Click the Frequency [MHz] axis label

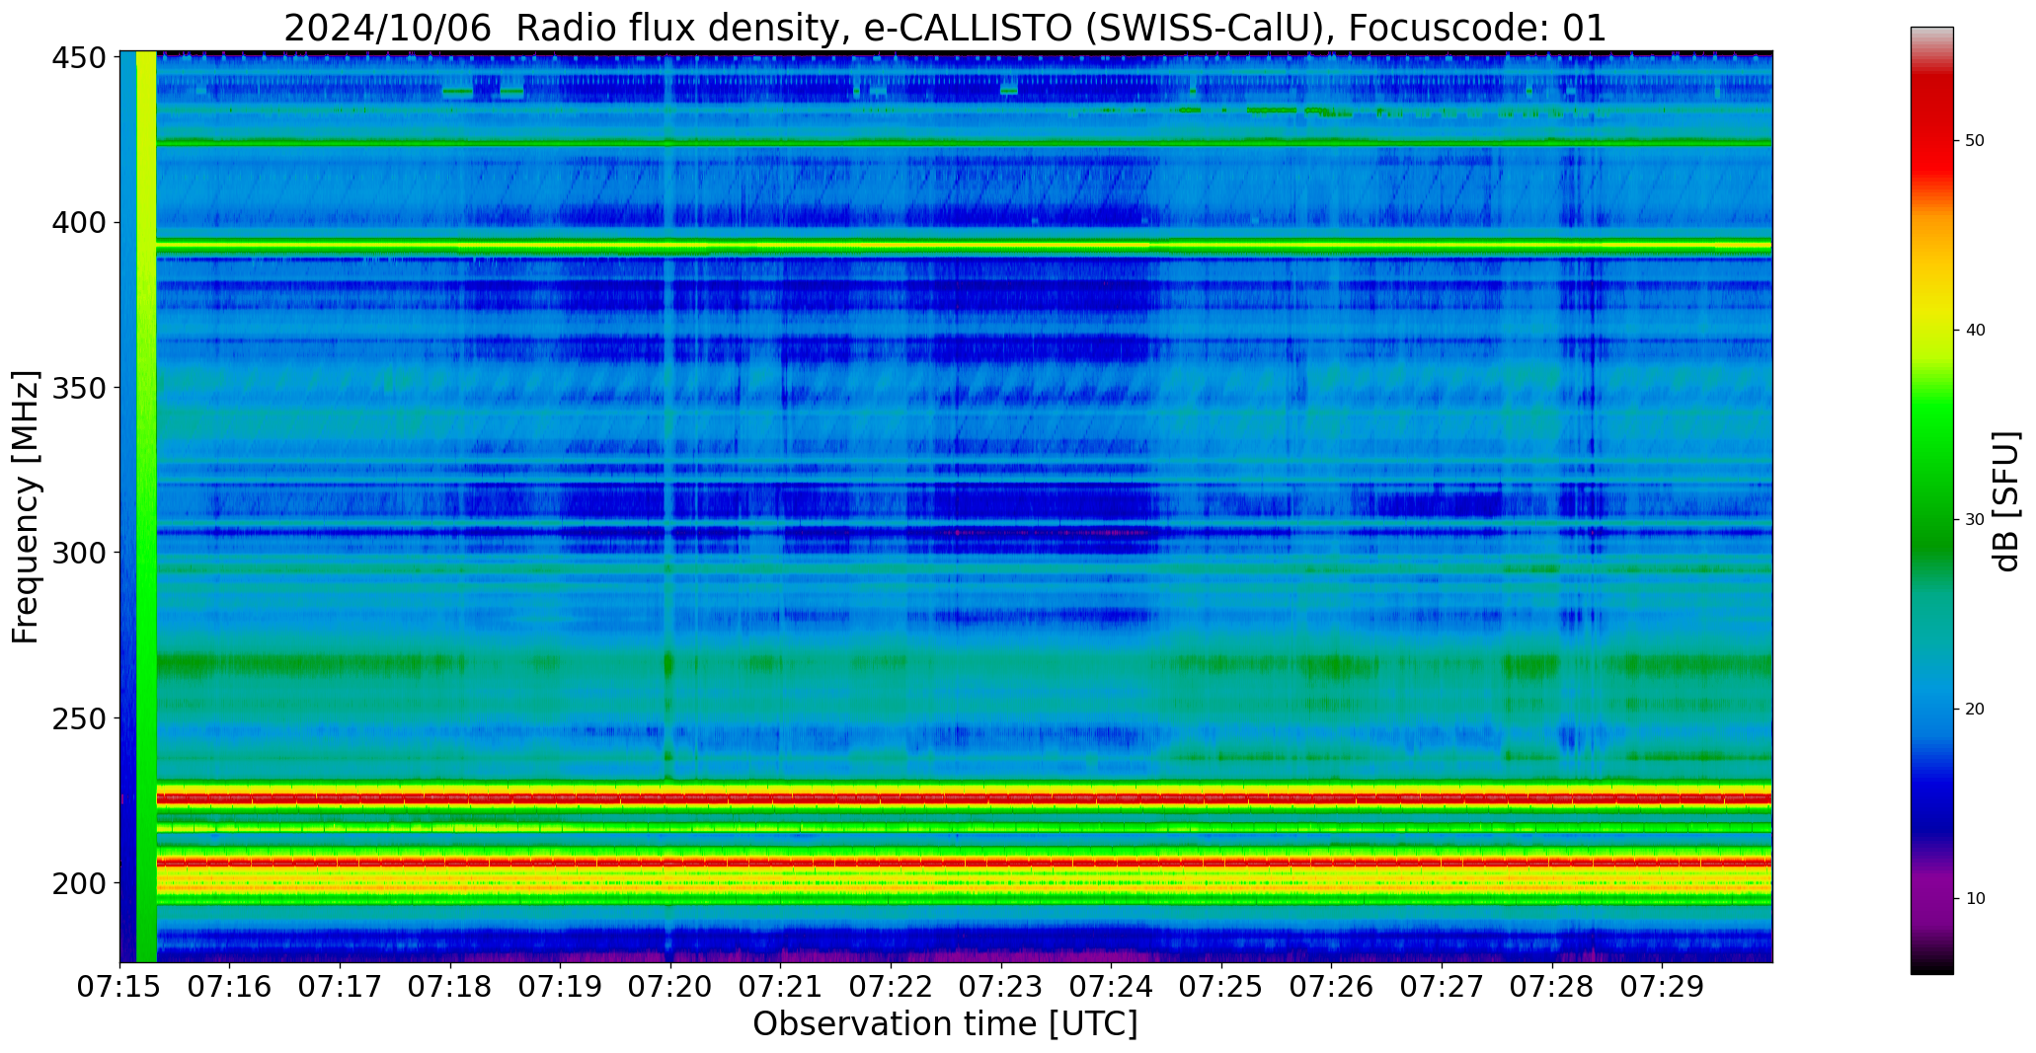click(26, 507)
